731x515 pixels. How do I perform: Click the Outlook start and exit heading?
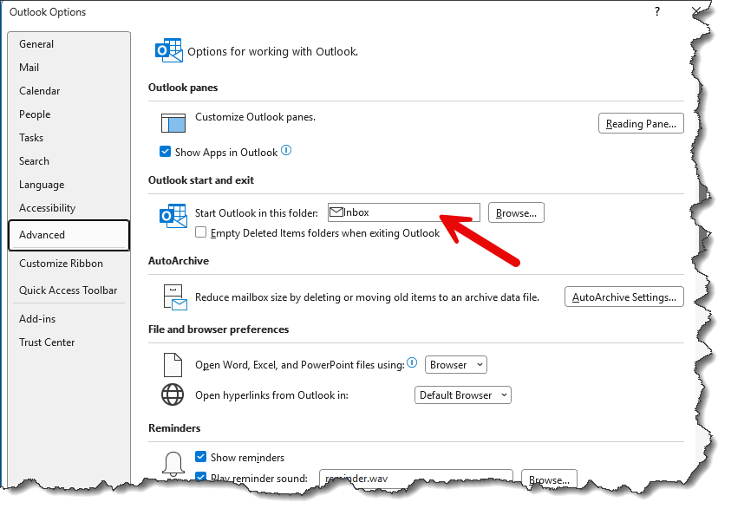pyautogui.click(x=201, y=180)
